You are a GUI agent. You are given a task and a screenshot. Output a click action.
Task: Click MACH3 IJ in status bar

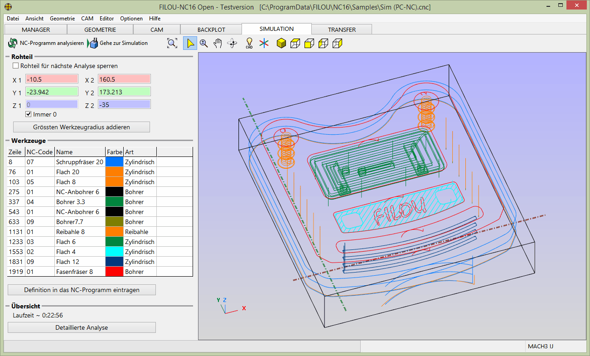click(541, 346)
